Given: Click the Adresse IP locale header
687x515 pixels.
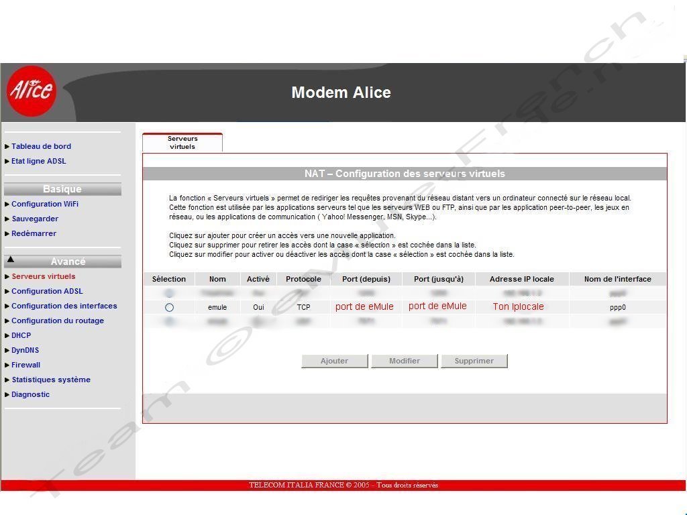Looking at the screenshot, I should (522, 279).
